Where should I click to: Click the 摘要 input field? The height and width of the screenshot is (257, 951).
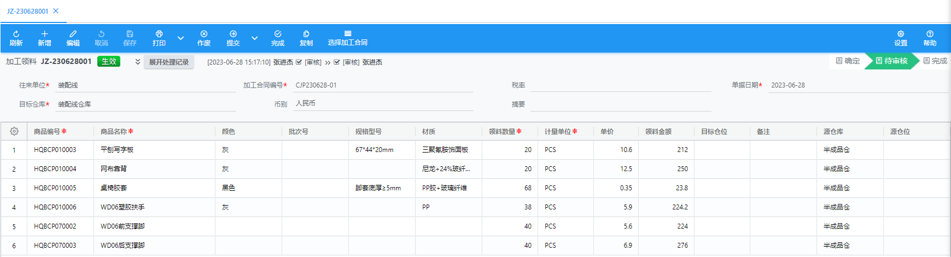point(621,104)
